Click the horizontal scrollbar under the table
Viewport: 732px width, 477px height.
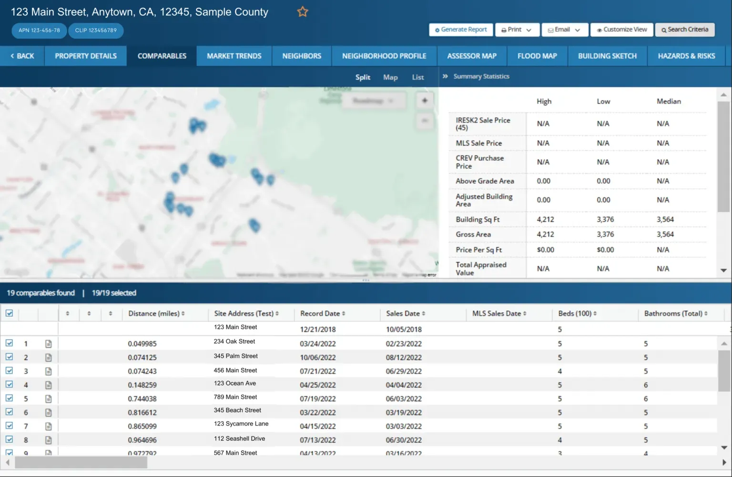coord(81,462)
